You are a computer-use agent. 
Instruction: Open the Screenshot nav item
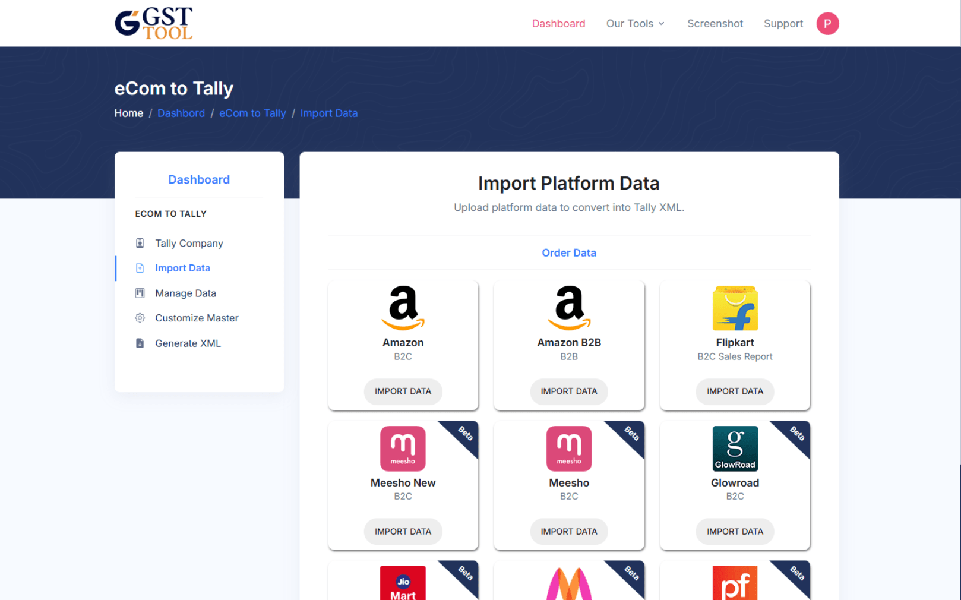coord(715,24)
